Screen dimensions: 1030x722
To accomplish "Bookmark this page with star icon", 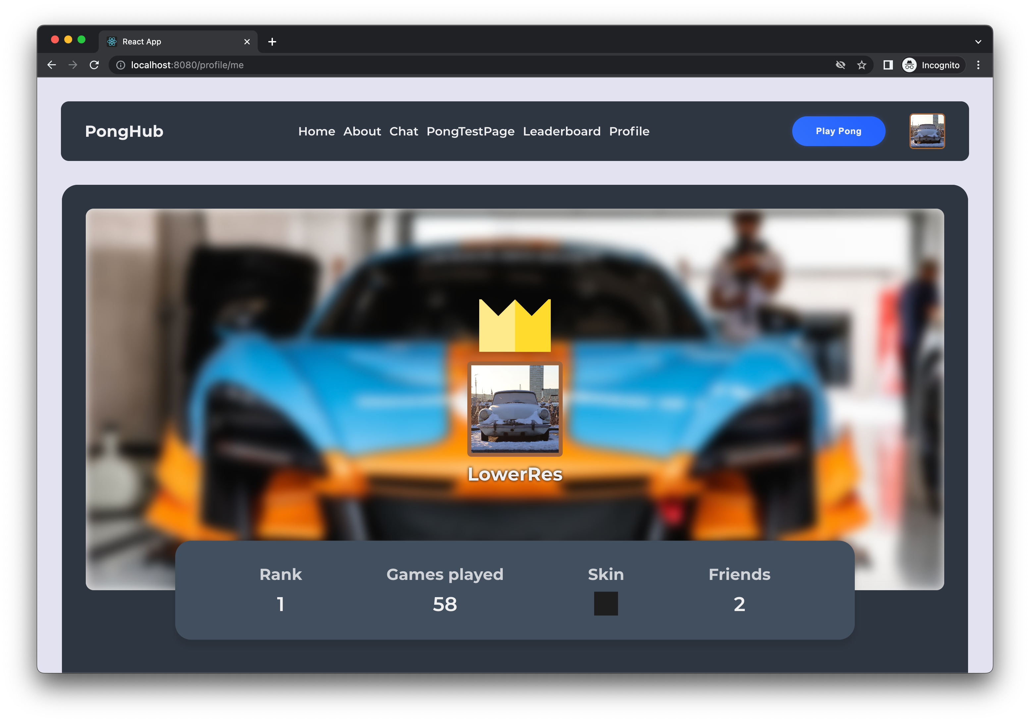I will (x=861, y=65).
